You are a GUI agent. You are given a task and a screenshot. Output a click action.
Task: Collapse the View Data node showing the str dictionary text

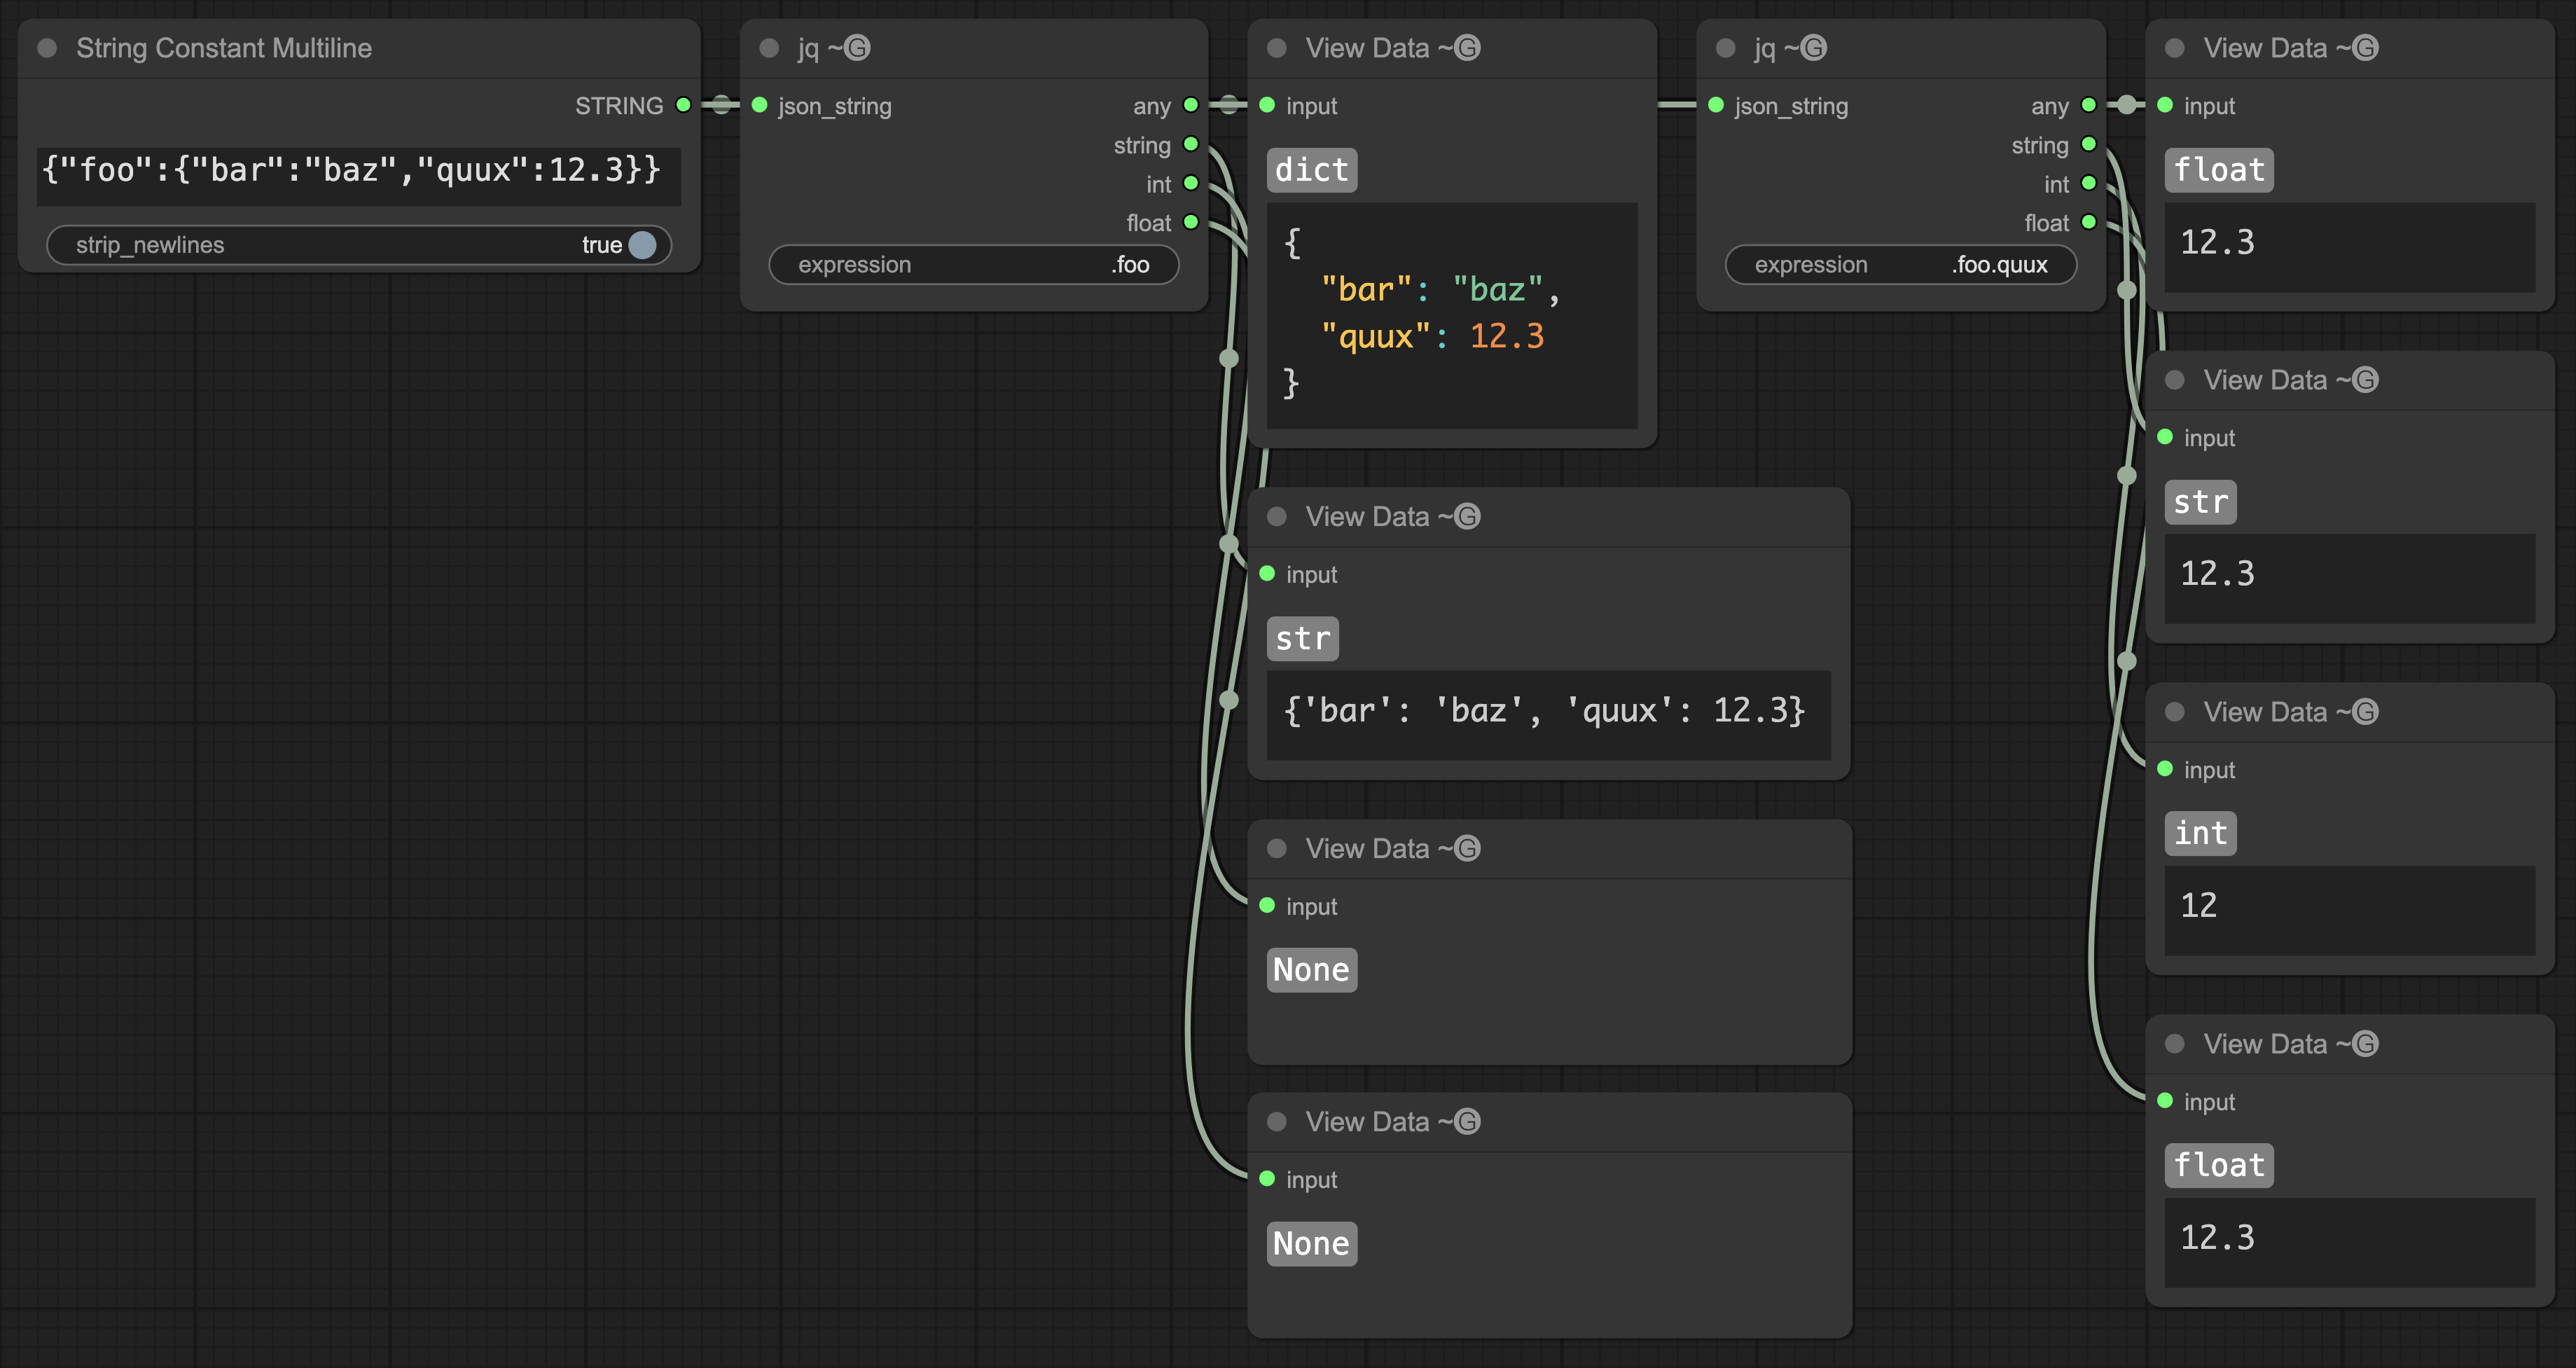pyautogui.click(x=1277, y=517)
